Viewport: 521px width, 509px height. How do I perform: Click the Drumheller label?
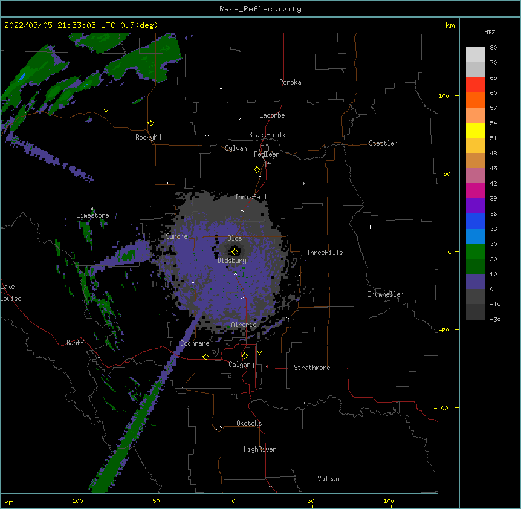386,294
